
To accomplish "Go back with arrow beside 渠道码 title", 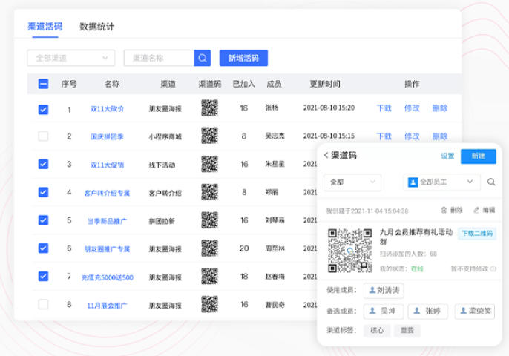I will point(326,156).
